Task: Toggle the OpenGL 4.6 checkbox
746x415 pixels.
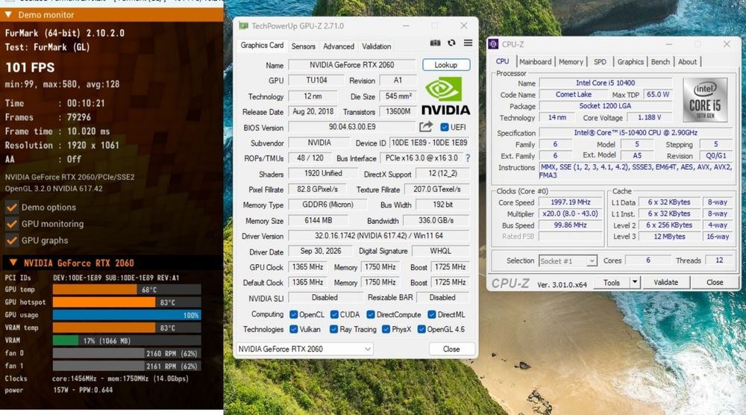Action: (421, 329)
